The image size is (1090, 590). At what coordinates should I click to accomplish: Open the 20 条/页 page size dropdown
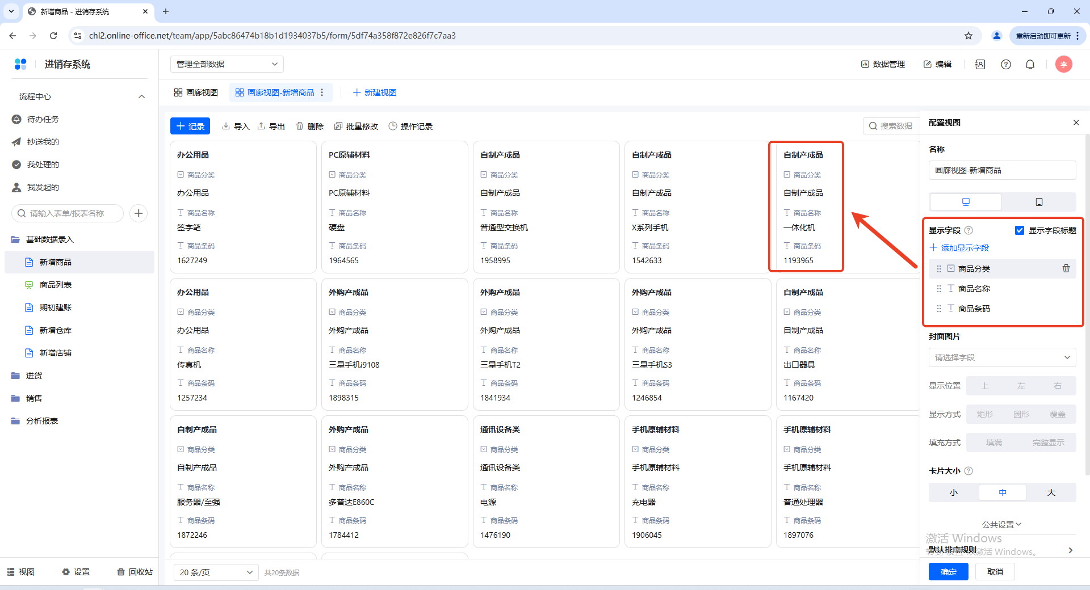pos(216,572)
